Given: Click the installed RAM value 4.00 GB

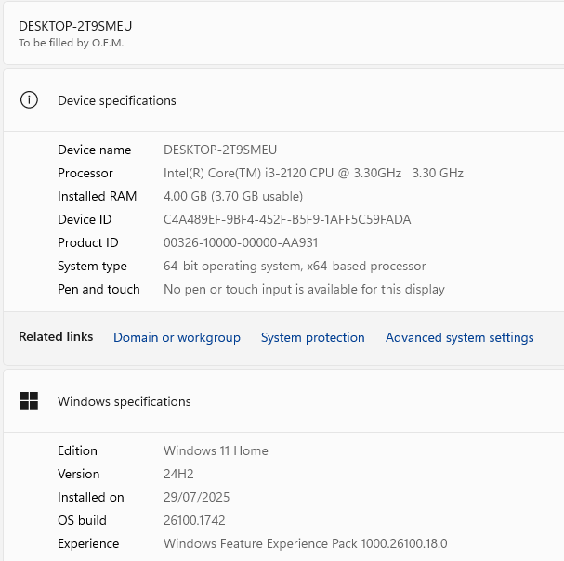Looking at the screenshot, I should click(x=233, y=196).
